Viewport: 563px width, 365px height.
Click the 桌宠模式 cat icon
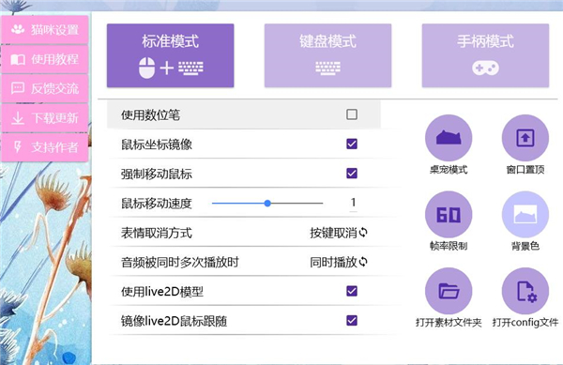point(449,138)
